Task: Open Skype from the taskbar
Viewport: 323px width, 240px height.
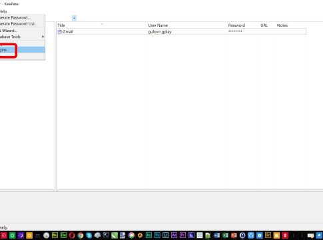Action: click(x=89, y=235)
